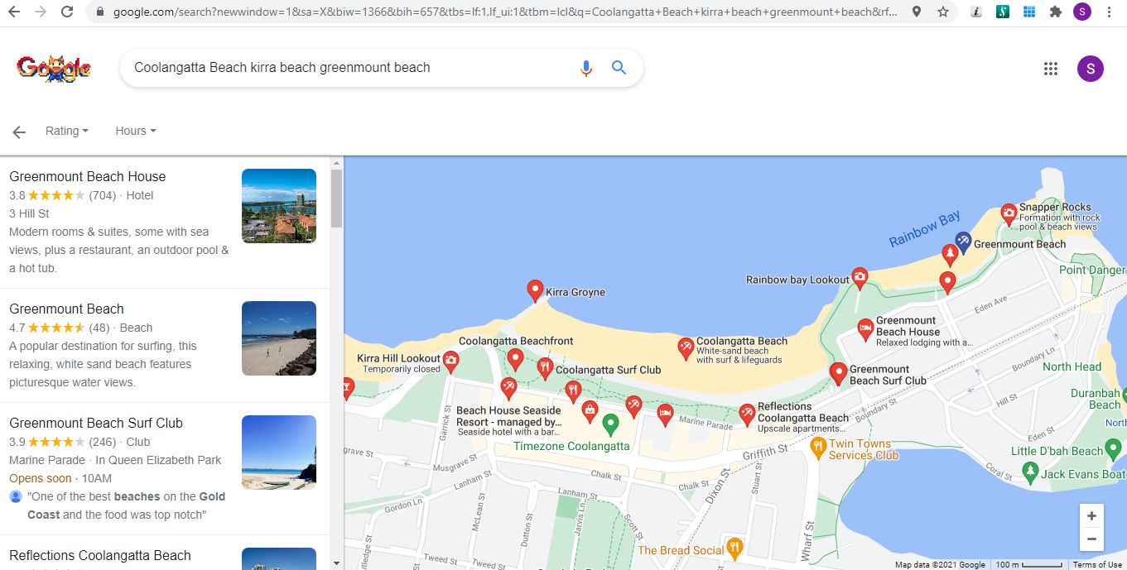The image size is (1127, 570).
Task: View the Greenmount Beach Surf Club thumbnail
Action: pyautogui.click(x=279, y=453)
